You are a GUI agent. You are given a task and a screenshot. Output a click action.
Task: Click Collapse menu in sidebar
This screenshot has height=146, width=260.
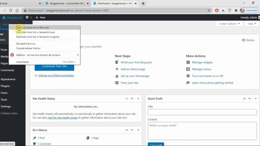point(9,113)
